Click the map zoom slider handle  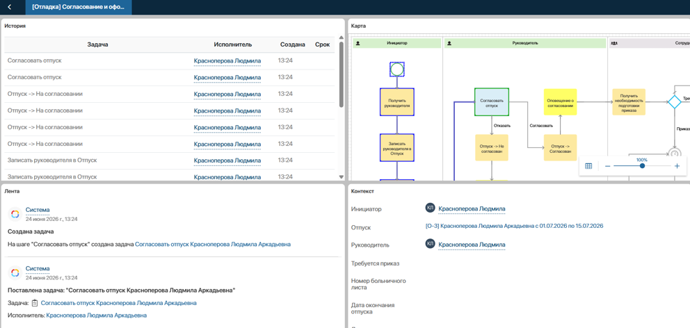pos(643,166)
